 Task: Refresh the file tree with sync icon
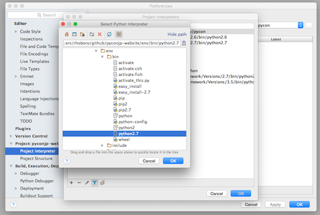tap(109, 34)
